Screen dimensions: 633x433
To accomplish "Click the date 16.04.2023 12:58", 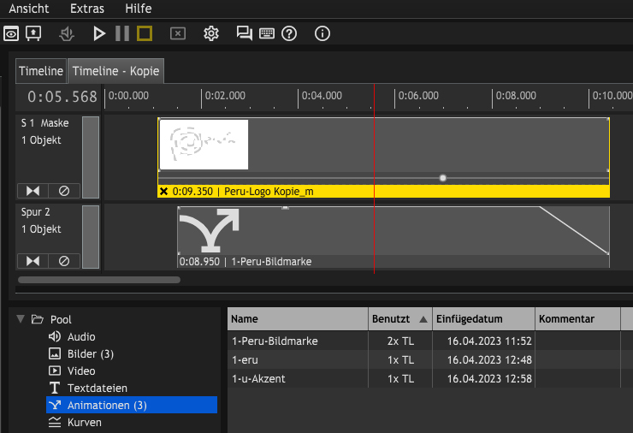I will (x=489, y=378).
